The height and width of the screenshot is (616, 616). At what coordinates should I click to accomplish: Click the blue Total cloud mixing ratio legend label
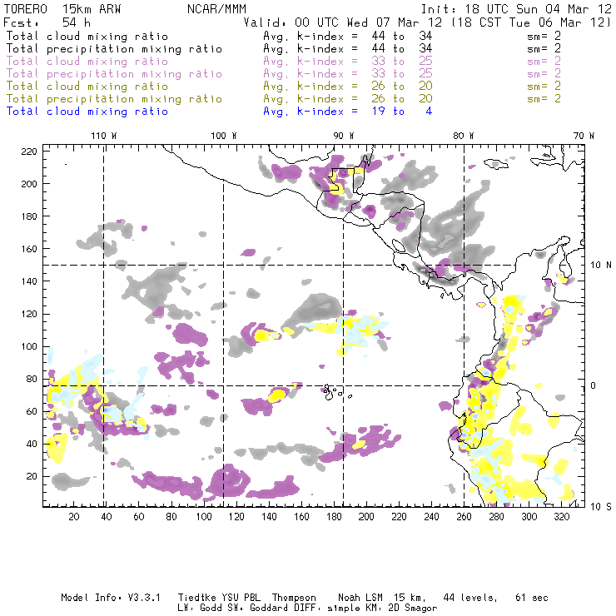(x=87, y=112)
